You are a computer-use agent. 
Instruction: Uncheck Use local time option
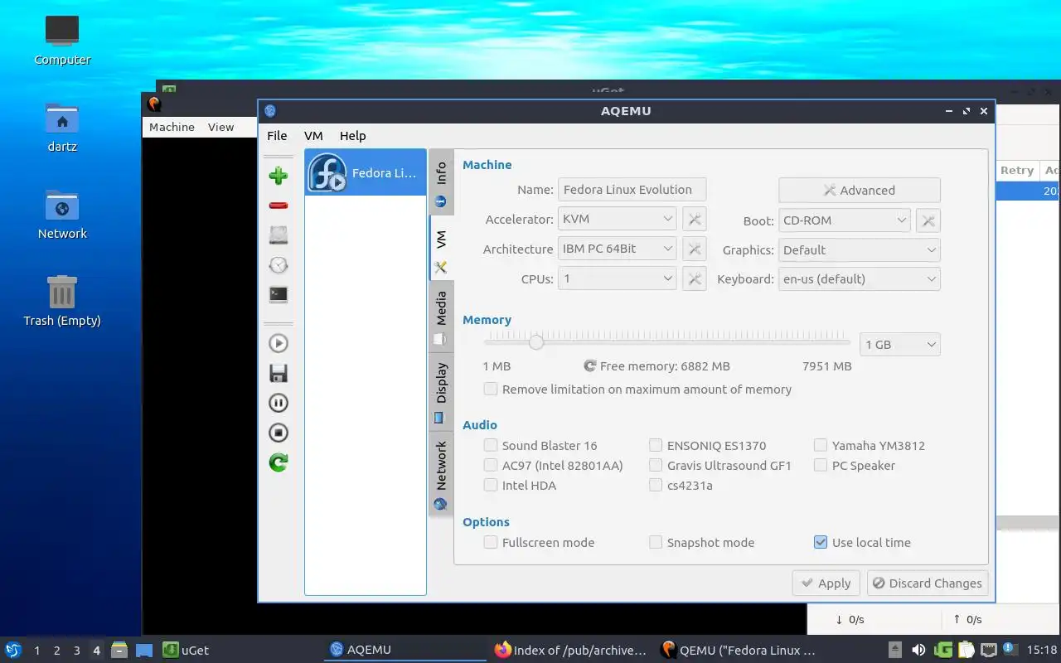821,542
